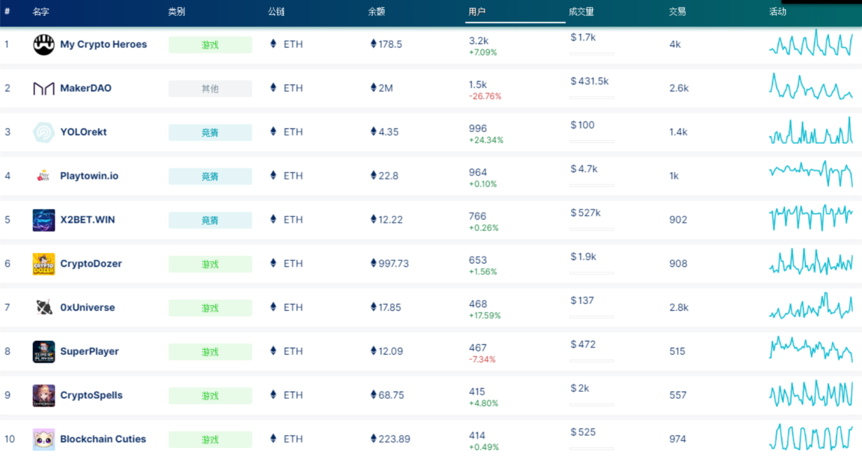Click the -7.34% user change value
The height and width of the screenshot is (456, 862).
click(482, 359)
